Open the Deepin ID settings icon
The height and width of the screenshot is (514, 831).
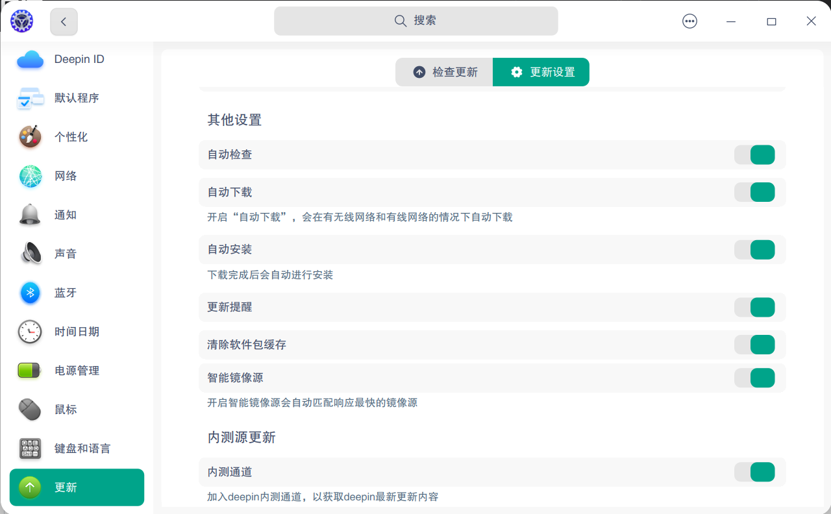pyautogui.click(x=30, y=59)
